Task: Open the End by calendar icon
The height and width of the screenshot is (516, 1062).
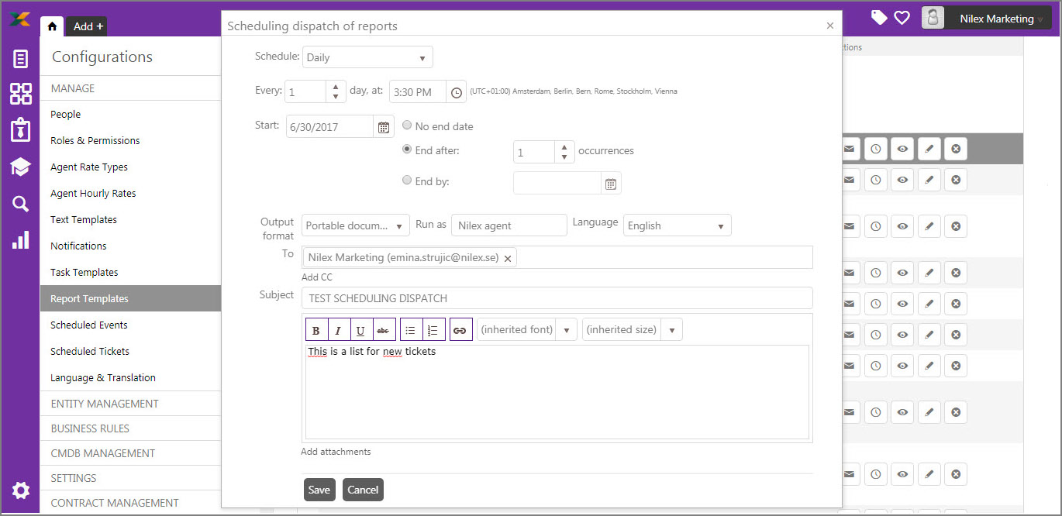Action: [611, 184]
